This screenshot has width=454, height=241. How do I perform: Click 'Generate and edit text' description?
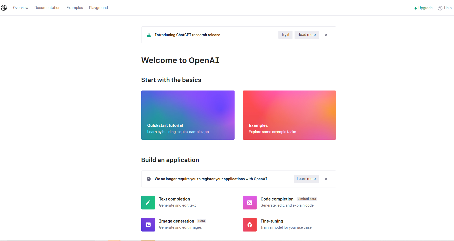[x=177, y=205]
